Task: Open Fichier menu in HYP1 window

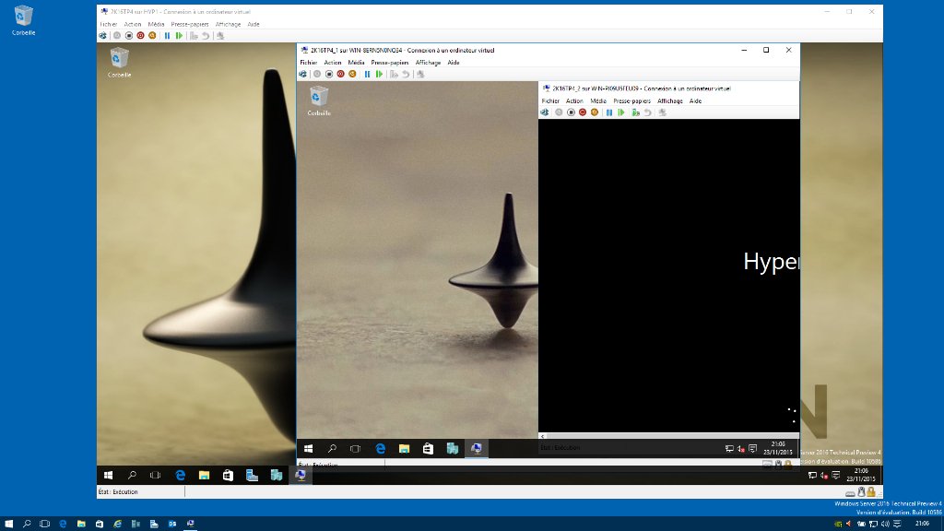Action: [109, 24]
